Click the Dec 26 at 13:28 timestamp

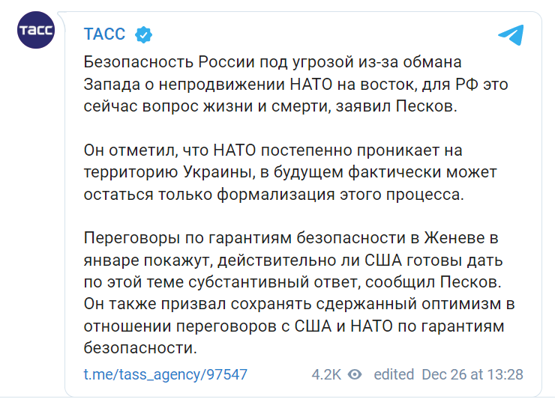472,374
